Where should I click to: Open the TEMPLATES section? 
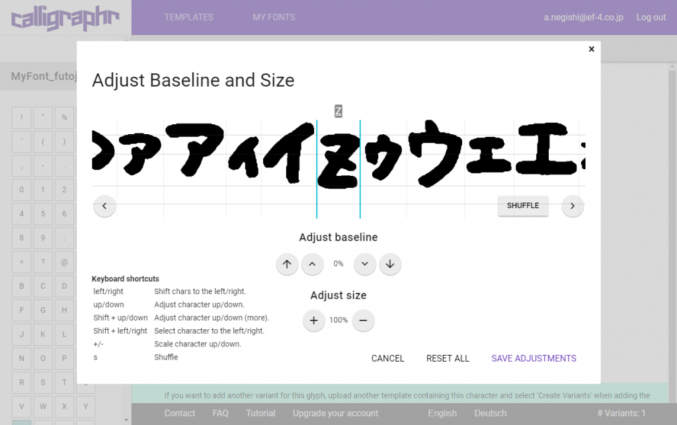click(x=189, y=17)
